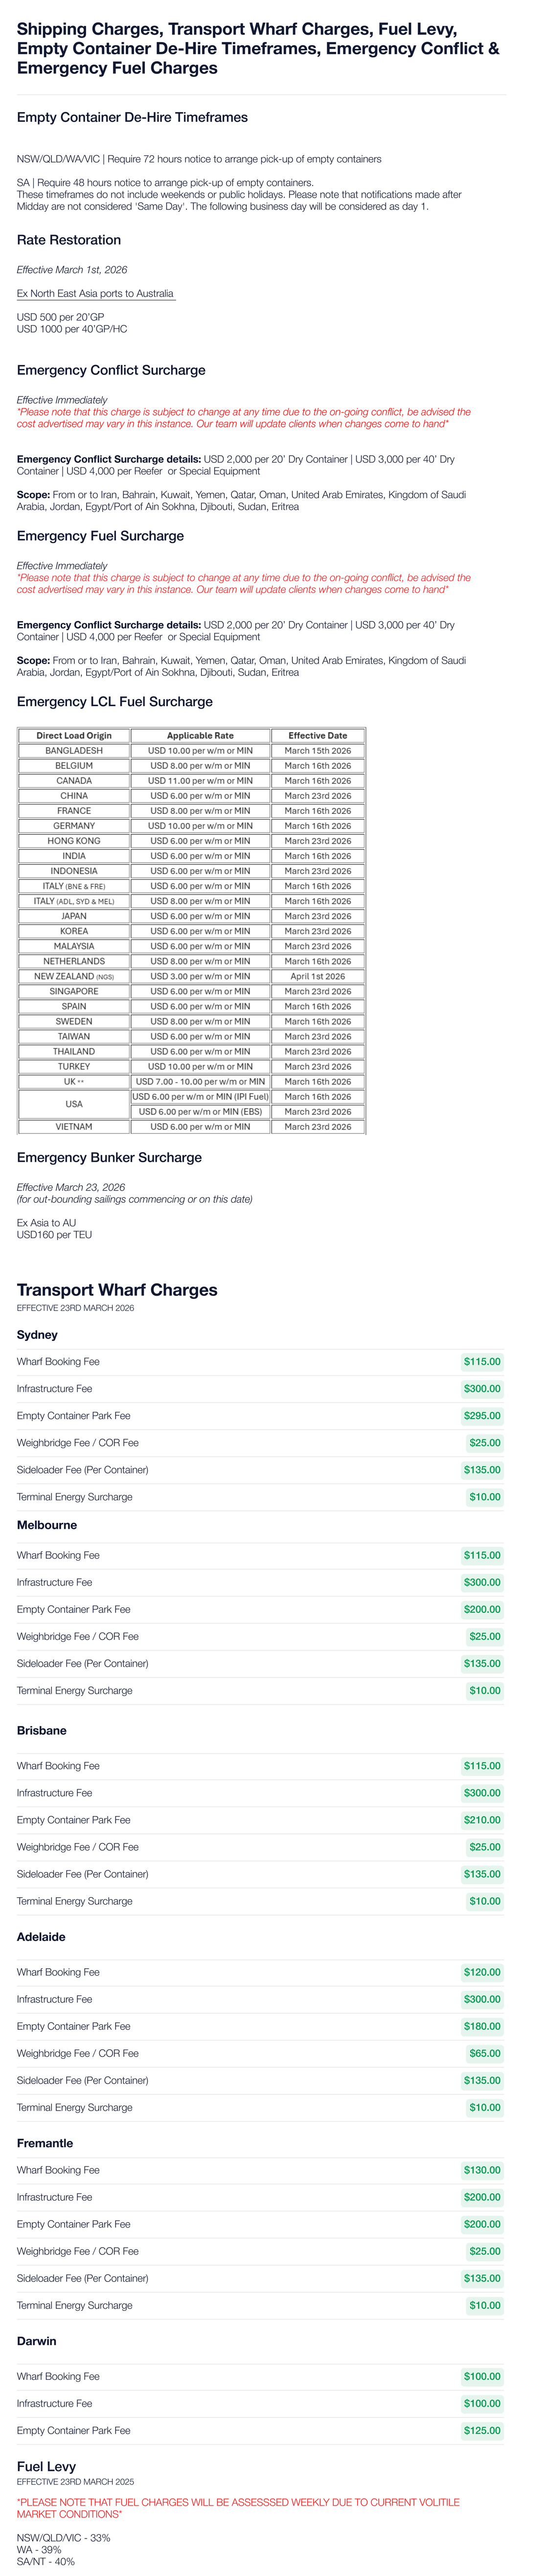Click the 'Empty Container De-Hire Timeframes' subheading
The height and width of the screenshot is (2576, 548).
click(132, 117)
